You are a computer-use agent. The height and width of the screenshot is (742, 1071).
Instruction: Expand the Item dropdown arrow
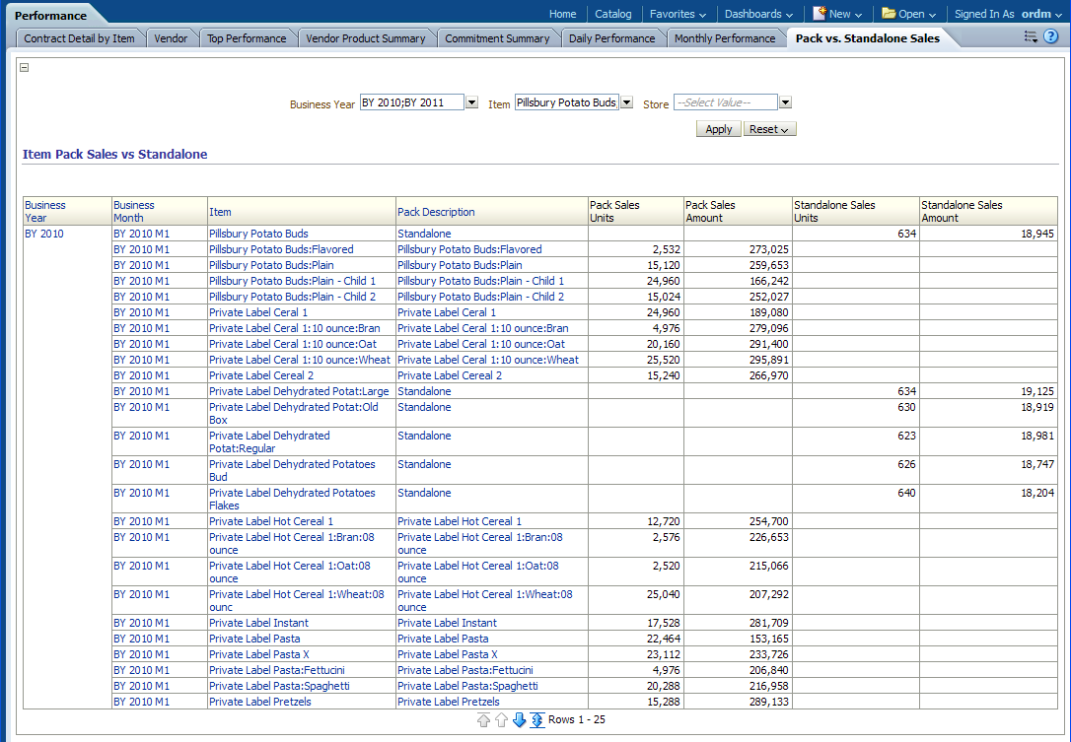(x=626, y=102)
